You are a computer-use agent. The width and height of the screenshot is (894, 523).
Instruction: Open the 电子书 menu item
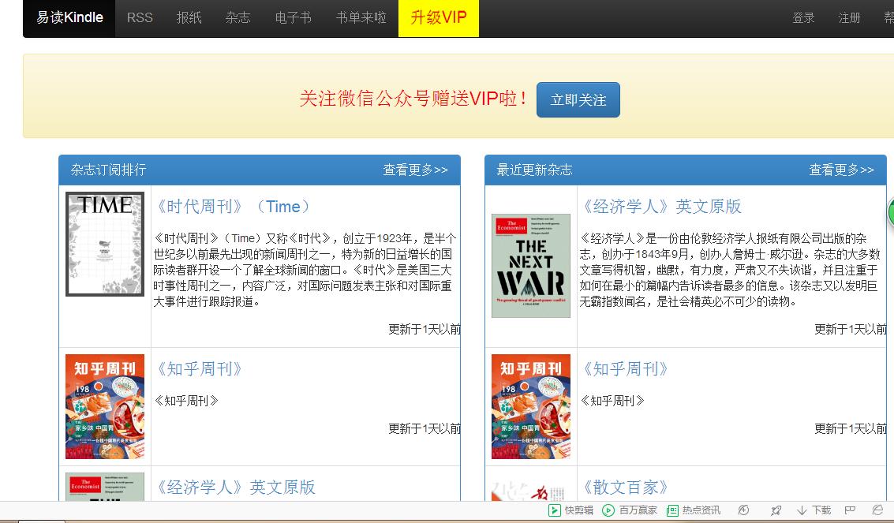[293, 17]
